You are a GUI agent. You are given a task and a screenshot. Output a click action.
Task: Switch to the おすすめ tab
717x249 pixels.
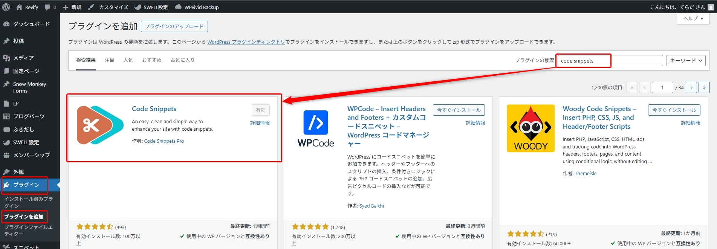(152, 60)
